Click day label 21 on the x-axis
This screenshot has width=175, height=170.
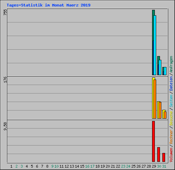113,166
